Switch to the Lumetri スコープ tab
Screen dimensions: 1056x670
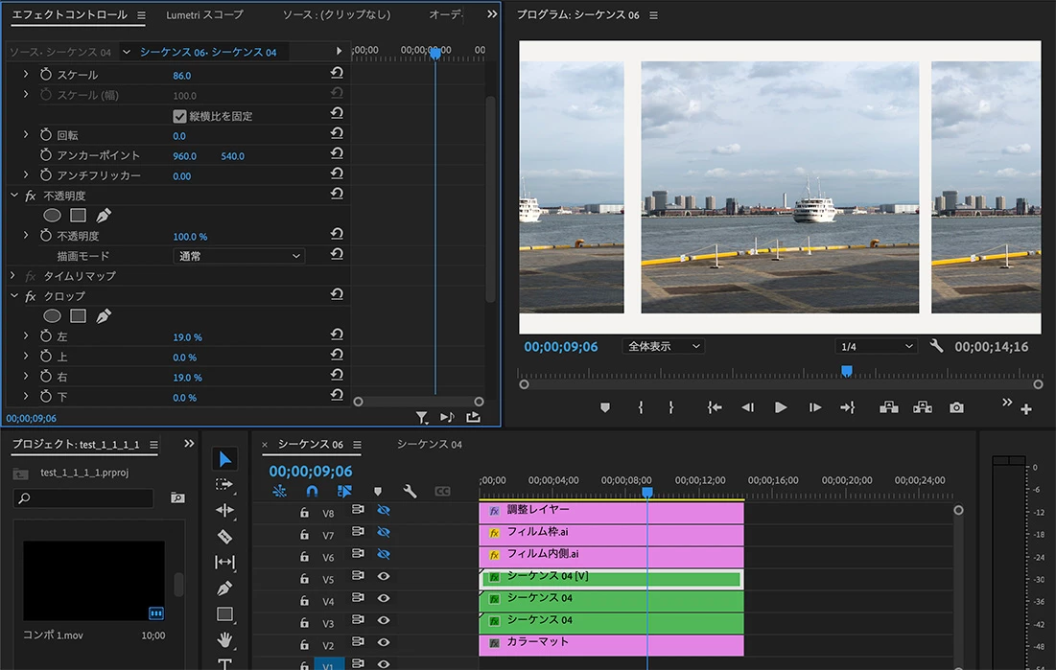(x=204, y=15)
